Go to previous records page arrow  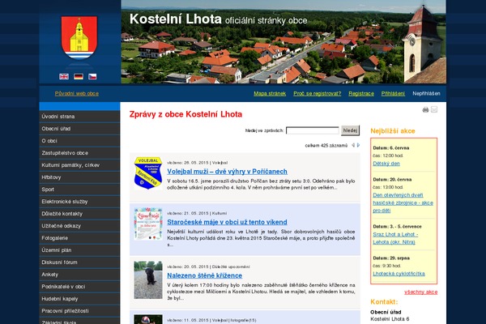(353, 145)
